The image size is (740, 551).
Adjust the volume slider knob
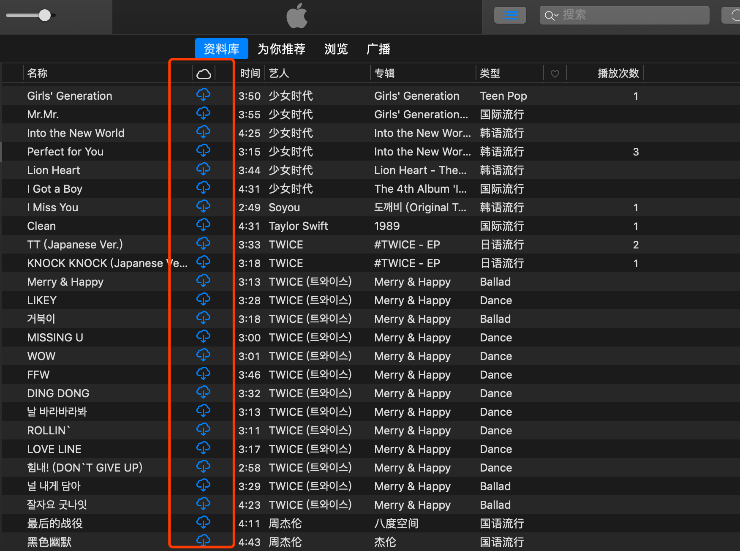pyautogui.click(x=45, y=16)
